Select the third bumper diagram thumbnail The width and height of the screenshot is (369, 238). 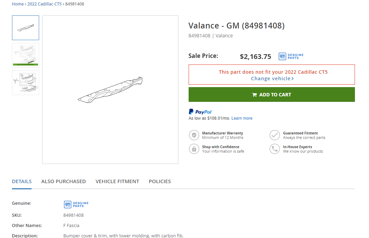pyautogui.click(x=26, y=83)
